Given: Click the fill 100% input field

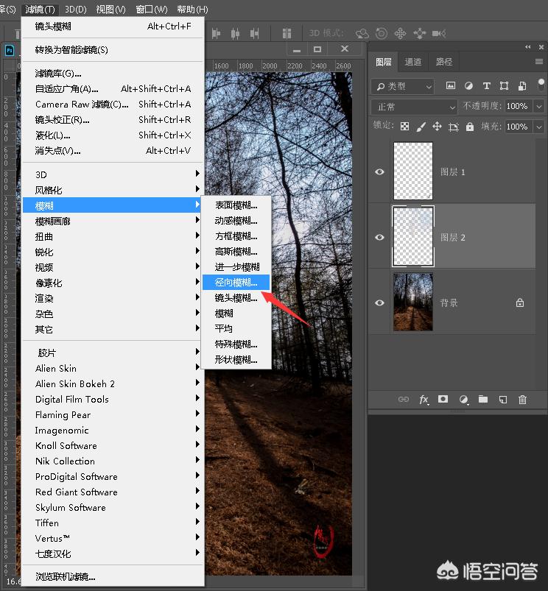Looking at the screenshot, I should pos(519,127).
